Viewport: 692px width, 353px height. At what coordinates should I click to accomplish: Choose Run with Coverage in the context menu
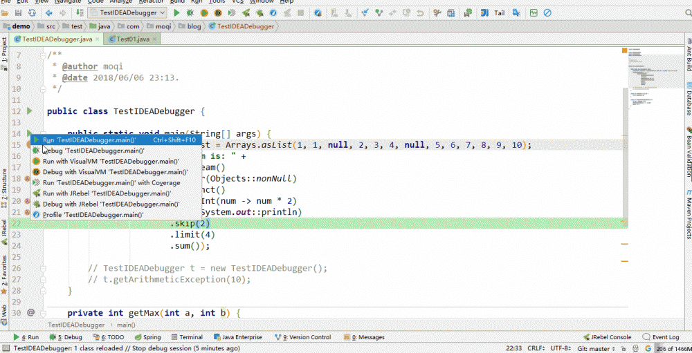[111, 182]
